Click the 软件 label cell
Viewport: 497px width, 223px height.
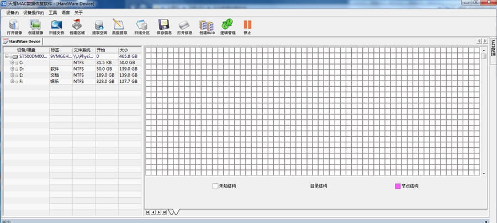61,69
